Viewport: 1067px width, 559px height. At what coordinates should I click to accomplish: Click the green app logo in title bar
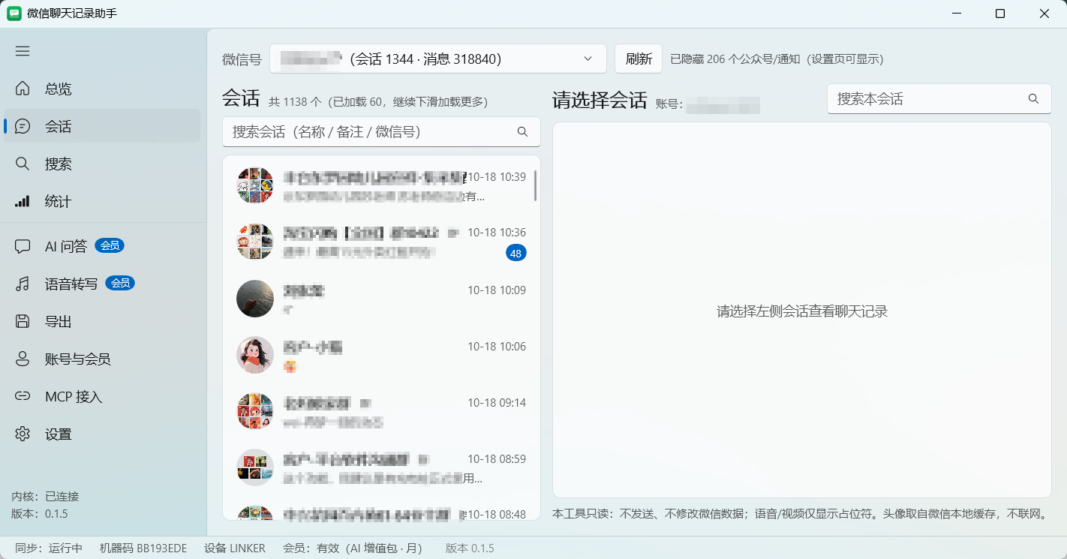(x=14, y=14)
